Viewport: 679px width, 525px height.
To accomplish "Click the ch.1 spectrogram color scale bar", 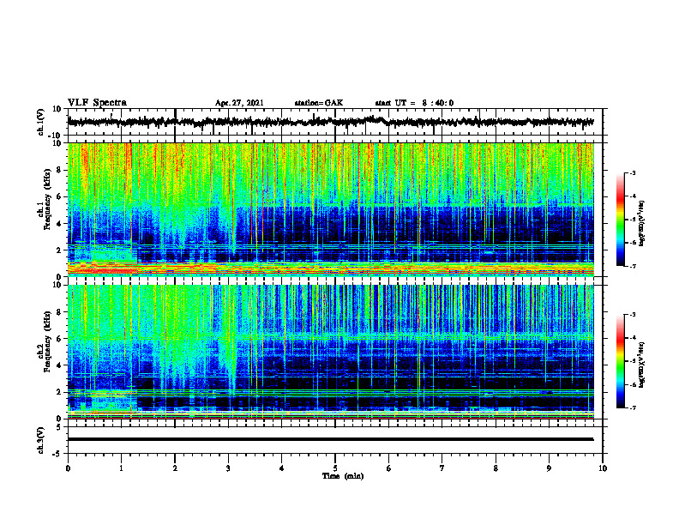I will point(620,220).
